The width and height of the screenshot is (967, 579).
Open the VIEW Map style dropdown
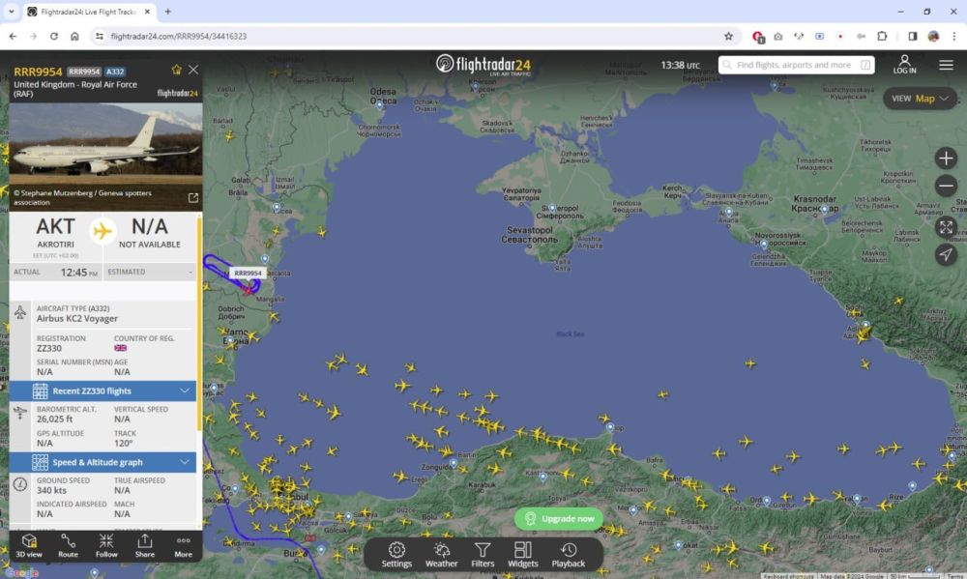click(918, 98)
